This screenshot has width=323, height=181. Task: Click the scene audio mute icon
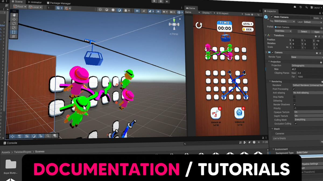click(144, 11)
